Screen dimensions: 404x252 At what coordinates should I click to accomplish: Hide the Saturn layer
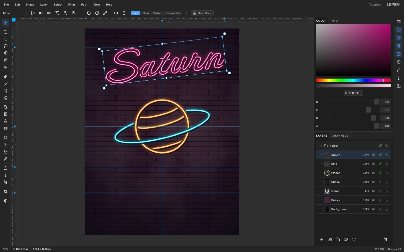374,155
